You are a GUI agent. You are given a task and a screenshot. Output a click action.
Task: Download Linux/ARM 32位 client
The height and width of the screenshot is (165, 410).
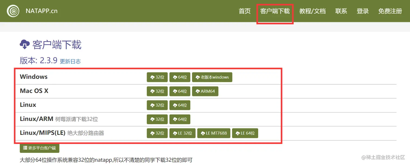(157, 119)
